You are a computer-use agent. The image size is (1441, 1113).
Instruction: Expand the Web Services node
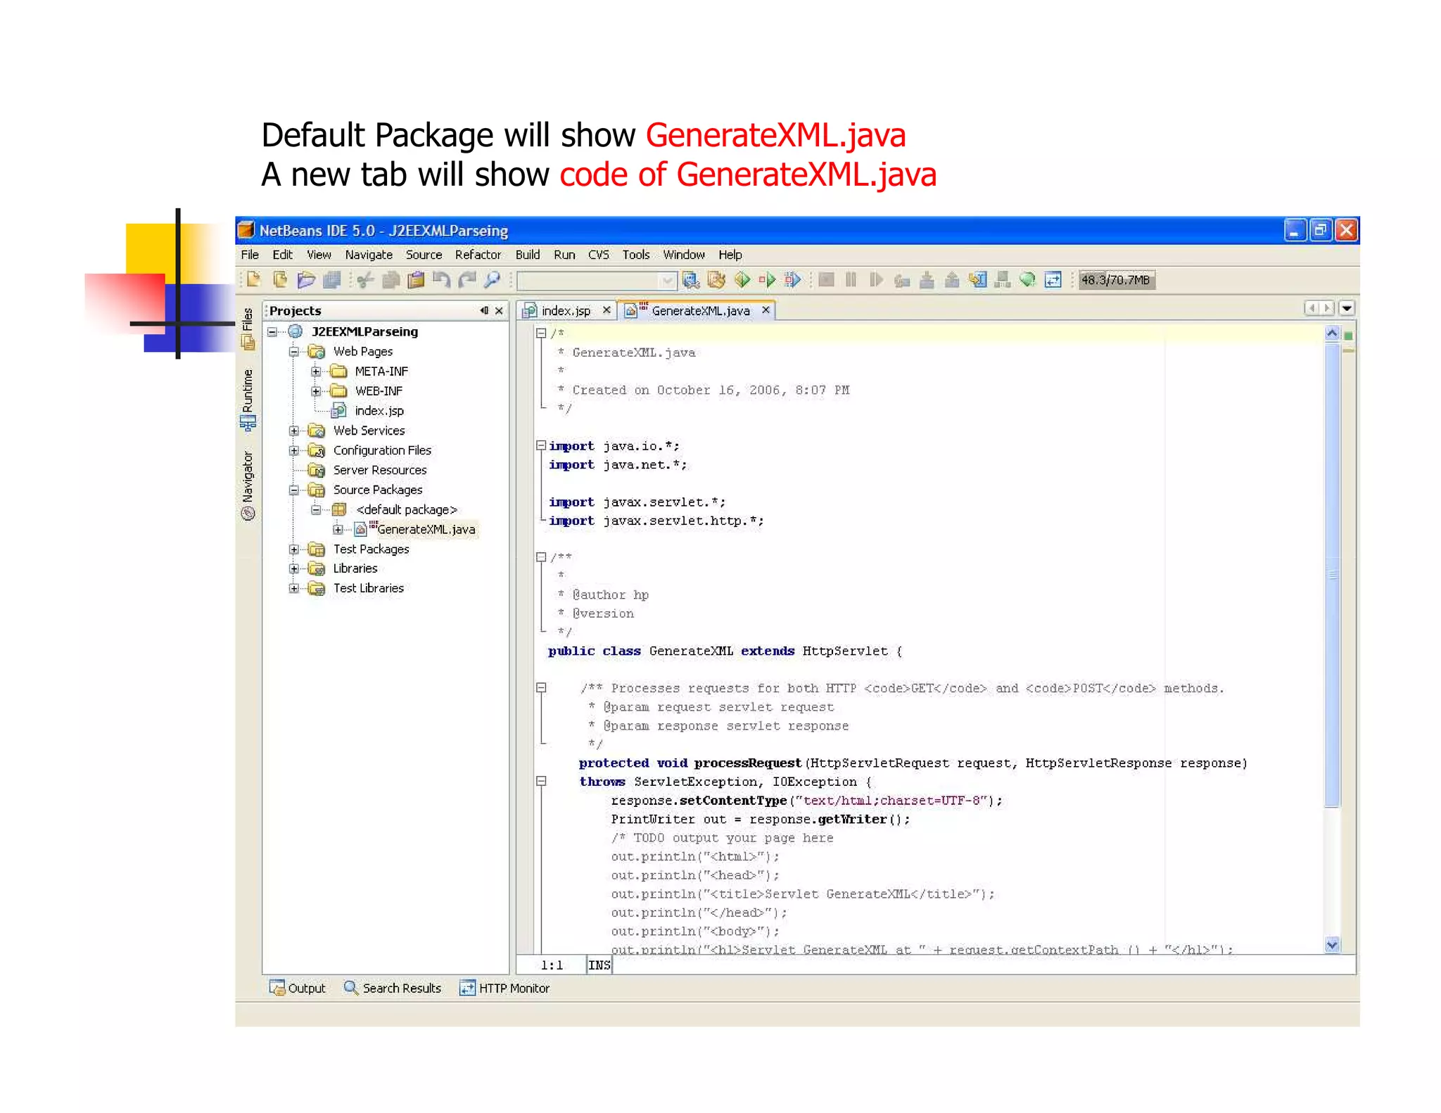(294, 431)
